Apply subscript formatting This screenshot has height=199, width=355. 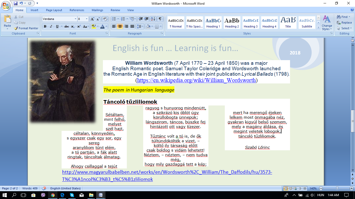pos(73,26)
